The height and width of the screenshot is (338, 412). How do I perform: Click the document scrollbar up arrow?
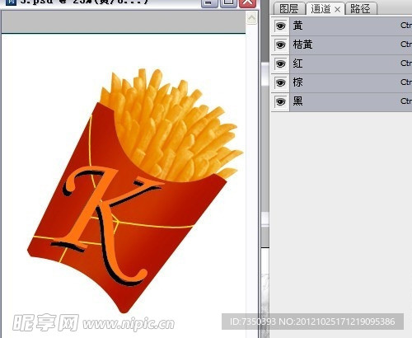pyautogui.click(x=251, y=18)
